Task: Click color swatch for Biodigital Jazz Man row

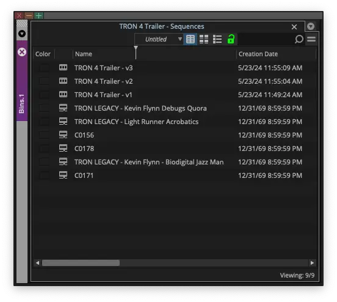Action: [44, 162]
